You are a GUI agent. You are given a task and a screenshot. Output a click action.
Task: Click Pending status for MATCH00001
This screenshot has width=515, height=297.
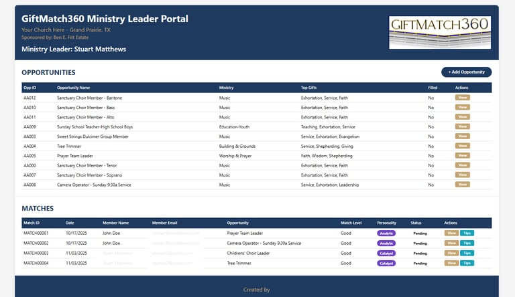click(x=420, y=233)
